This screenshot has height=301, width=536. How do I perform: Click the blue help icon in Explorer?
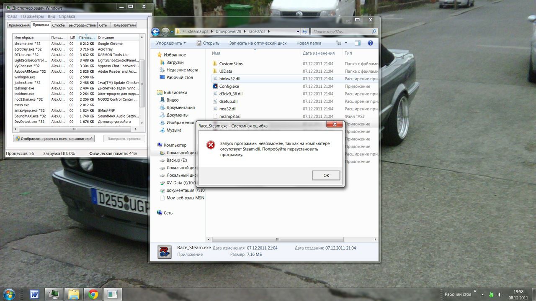pyautogui.click(x=370, y=43)
